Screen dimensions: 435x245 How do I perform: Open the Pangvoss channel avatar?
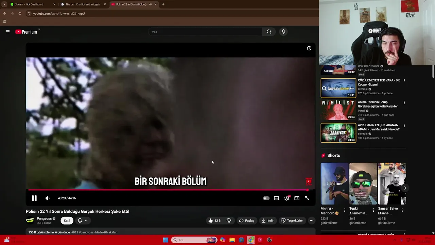coord(30,220)
